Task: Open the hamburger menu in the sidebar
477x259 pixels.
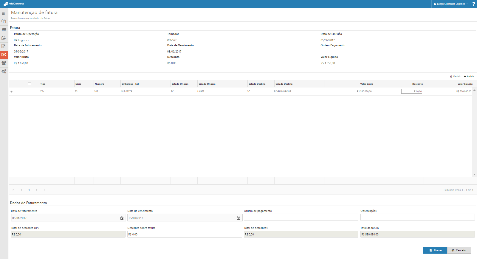Action: (x=4, y=13)
